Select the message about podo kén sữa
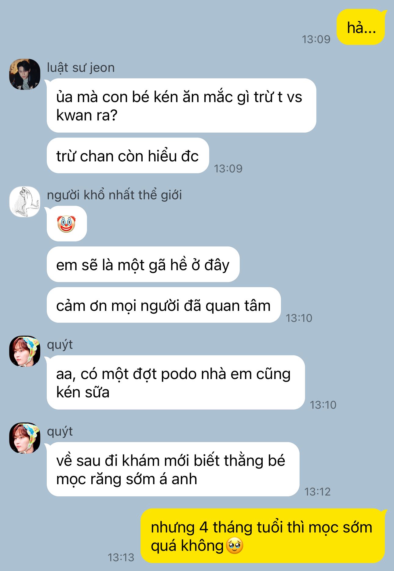The image size is (394, 571). pyautogui.click(x=176, y=382)
